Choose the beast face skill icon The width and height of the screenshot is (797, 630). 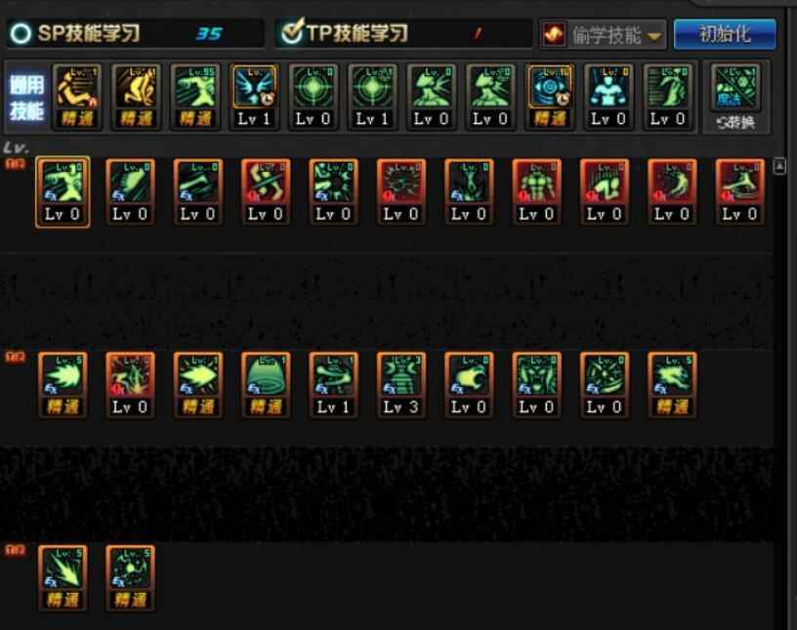(536, 385)
